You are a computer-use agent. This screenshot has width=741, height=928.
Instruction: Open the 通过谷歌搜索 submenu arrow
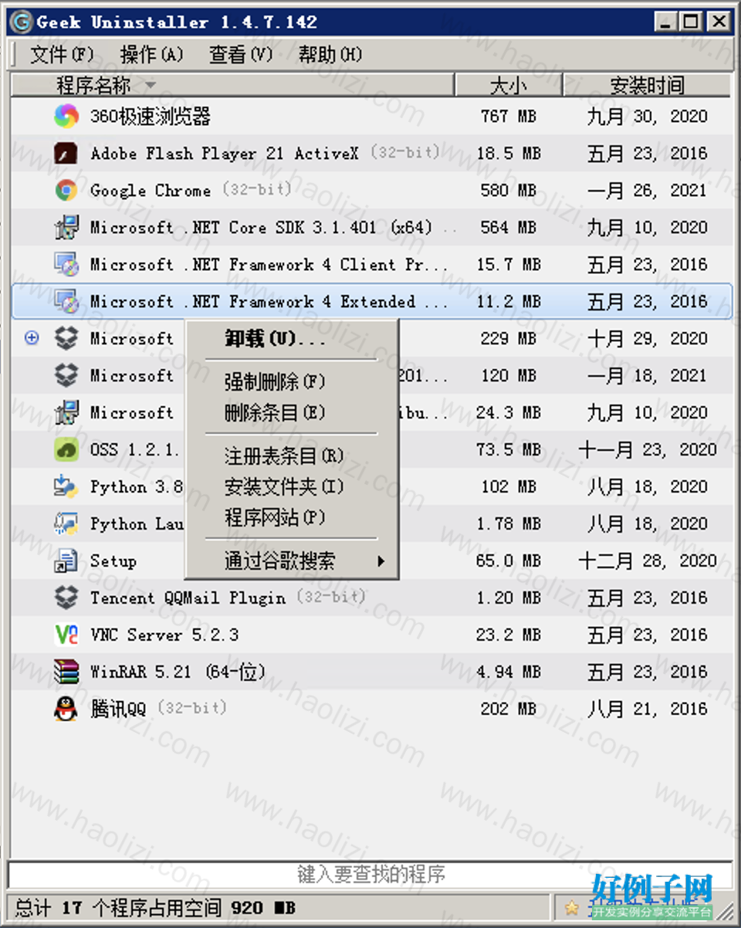381,561
